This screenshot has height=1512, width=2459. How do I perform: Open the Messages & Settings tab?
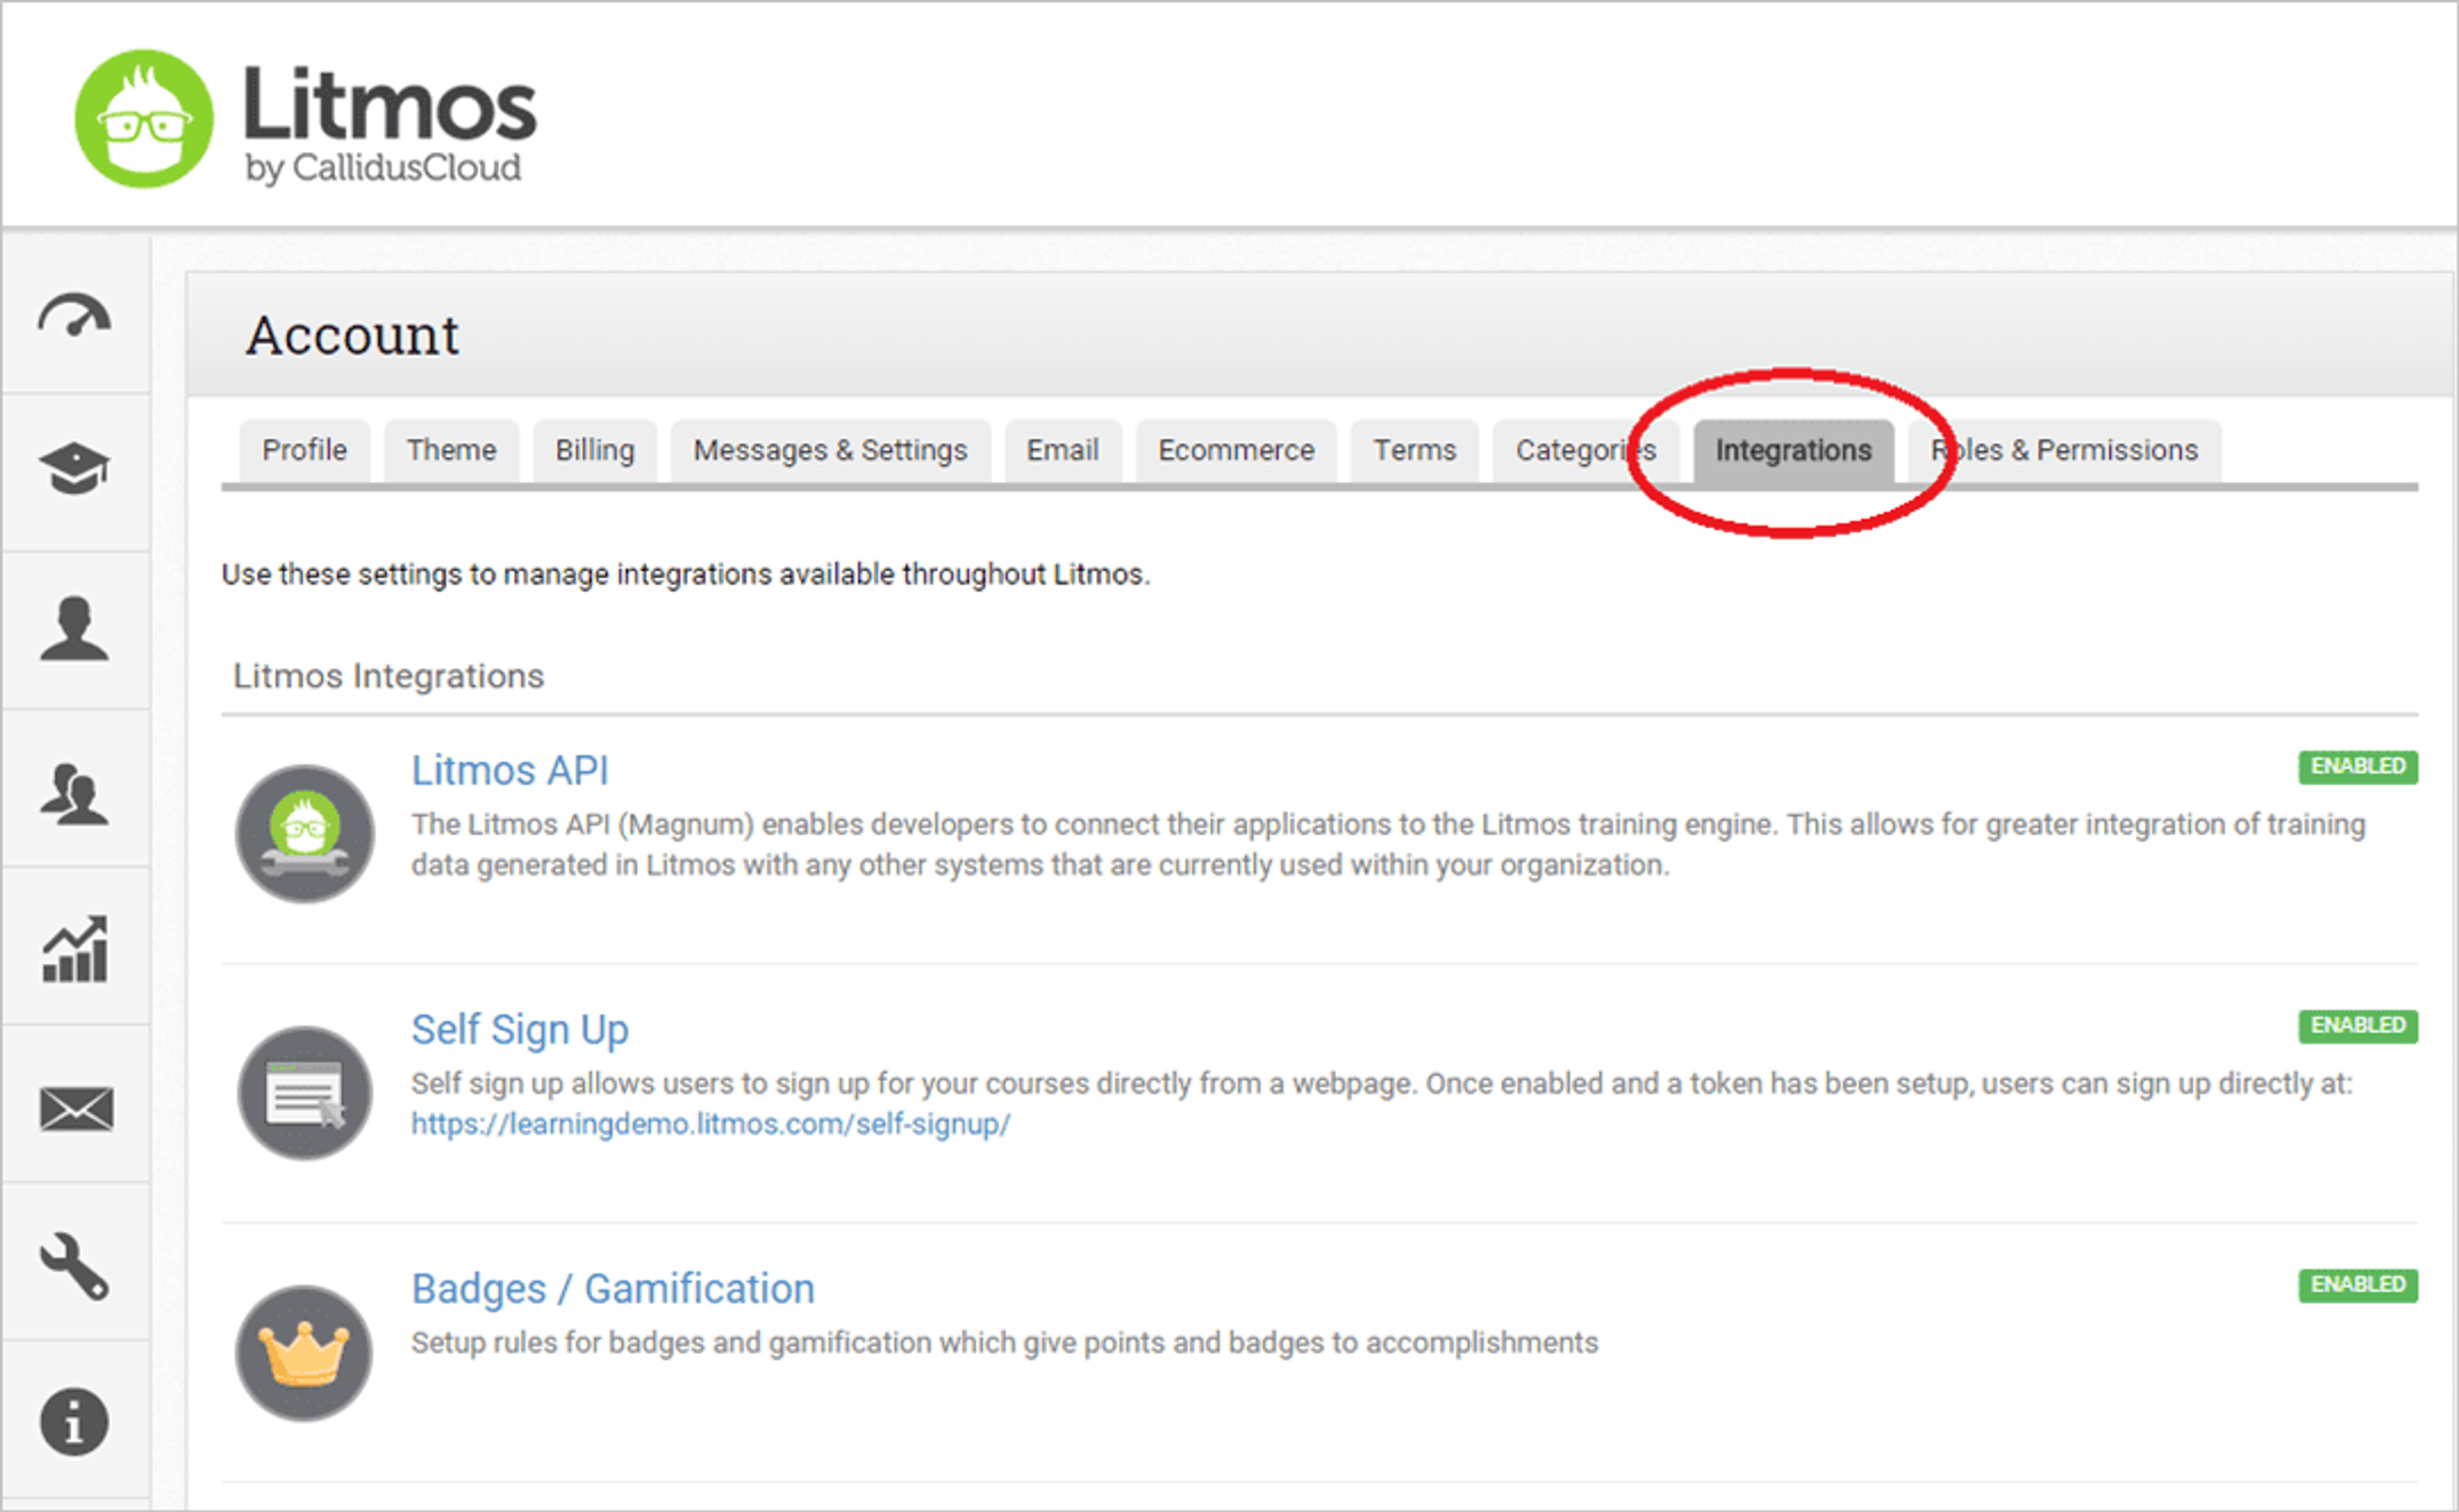point(831,450)
